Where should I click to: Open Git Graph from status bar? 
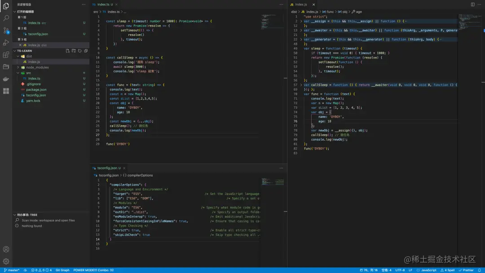tap(62, 270)
